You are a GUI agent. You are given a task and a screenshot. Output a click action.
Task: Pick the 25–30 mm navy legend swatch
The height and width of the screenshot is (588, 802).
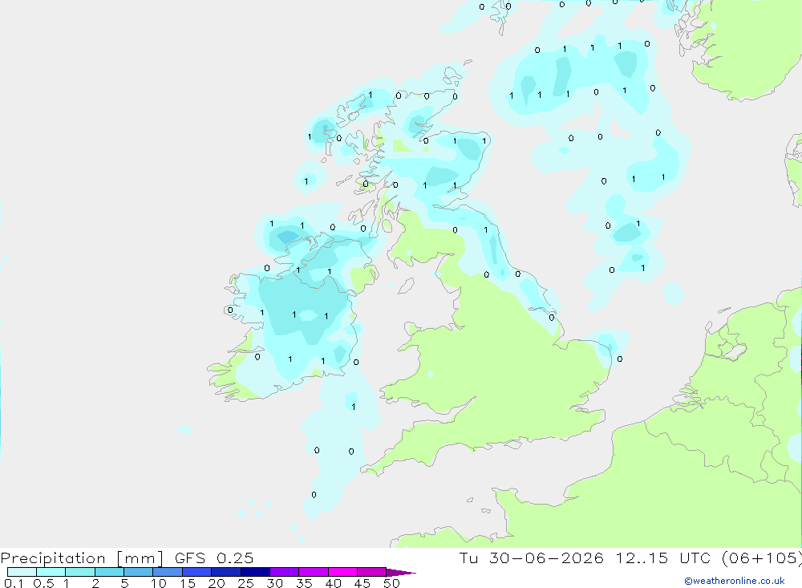tap(255, 572)
